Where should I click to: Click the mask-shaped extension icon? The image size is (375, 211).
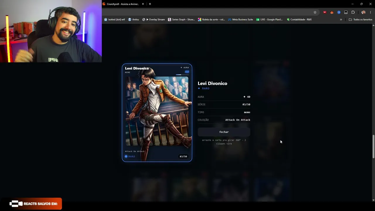[x=346, y=12]
